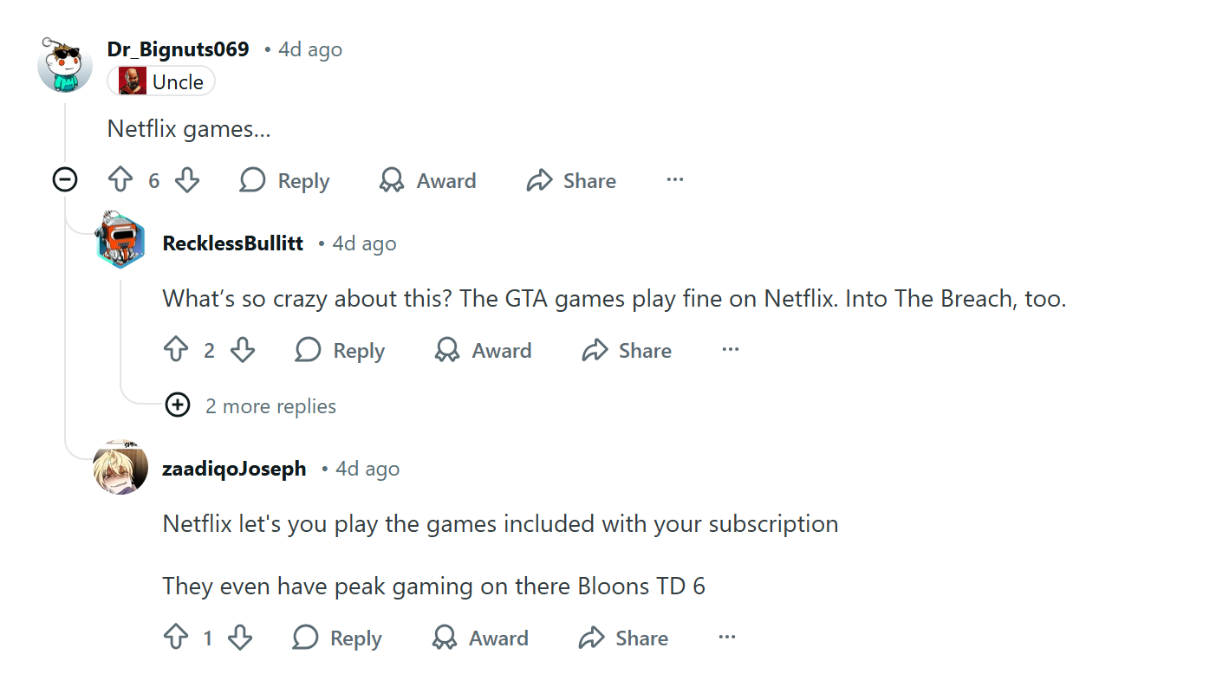Give an Award to RecklessBullitt's comment
1216x674 pixels.
[484, 350]
